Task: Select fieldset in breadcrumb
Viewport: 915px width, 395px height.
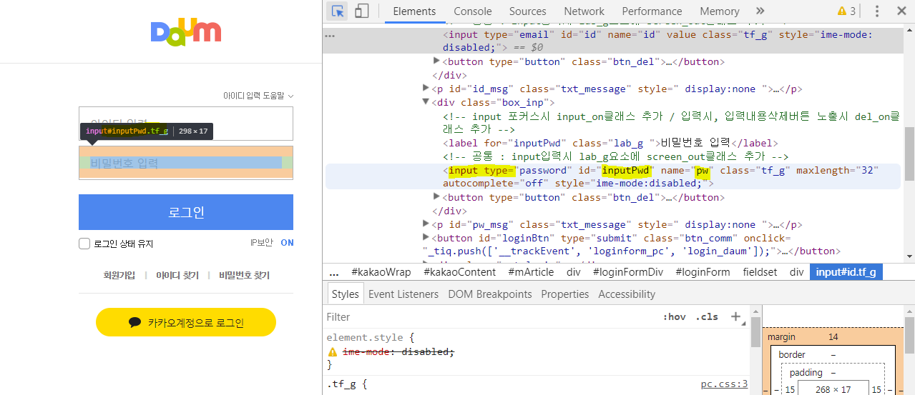Action: tap(761, 272)
